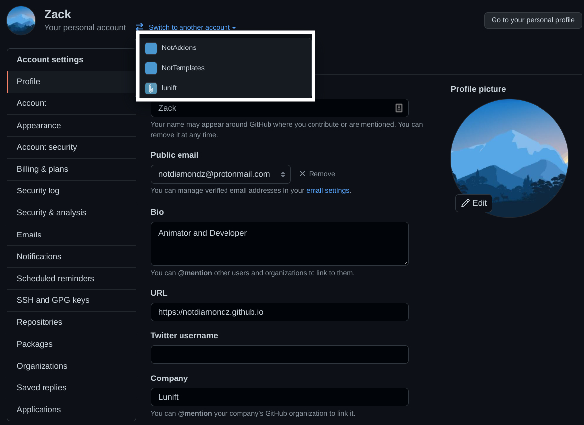This screenshot has height=425, width=584.
Task: Click the Bio text area resize handle
Action: [406, 263]
